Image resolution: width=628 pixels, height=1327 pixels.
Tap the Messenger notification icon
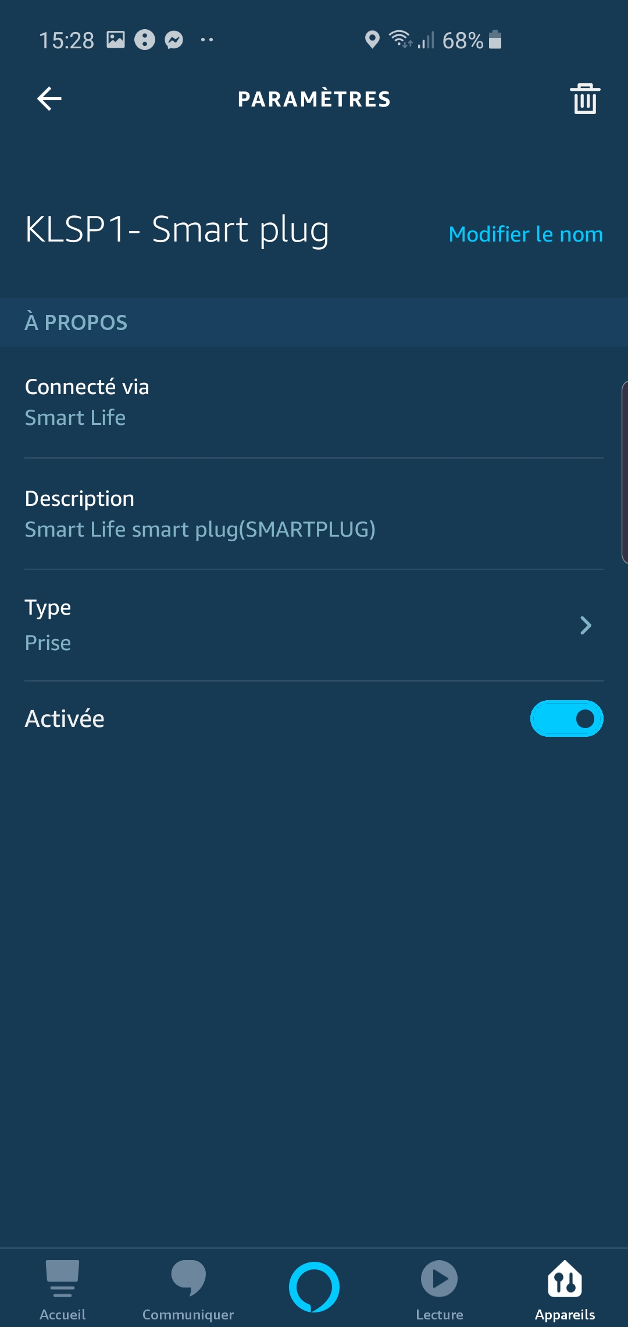pyautogui.click(x=174, y=40)
